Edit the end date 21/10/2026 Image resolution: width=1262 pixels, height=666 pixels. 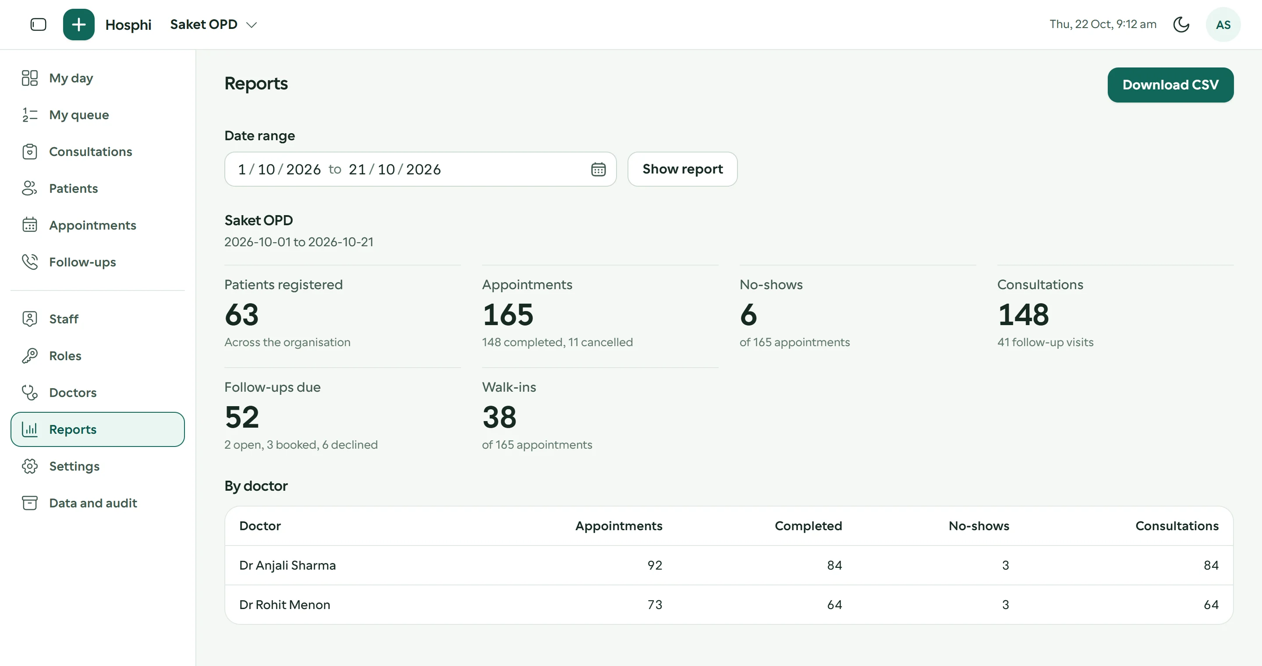[x=395, y=170]
